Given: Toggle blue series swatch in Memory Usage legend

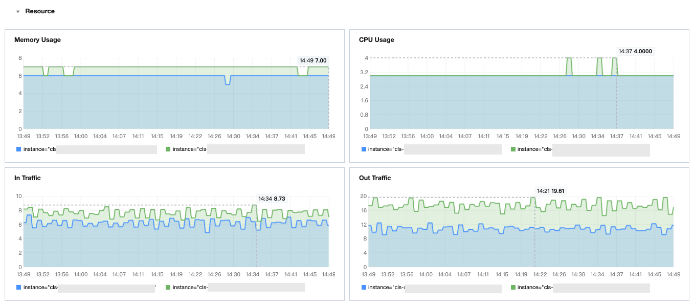Looking at the screenshot, I should [19, 149].
